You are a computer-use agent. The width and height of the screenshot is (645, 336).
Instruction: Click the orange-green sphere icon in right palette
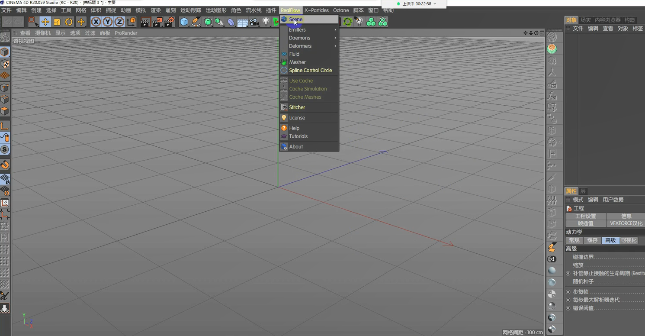pyautogui.click(x=552, y=48)
